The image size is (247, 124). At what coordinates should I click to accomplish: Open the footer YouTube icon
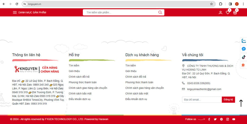[x=234, y=119]
